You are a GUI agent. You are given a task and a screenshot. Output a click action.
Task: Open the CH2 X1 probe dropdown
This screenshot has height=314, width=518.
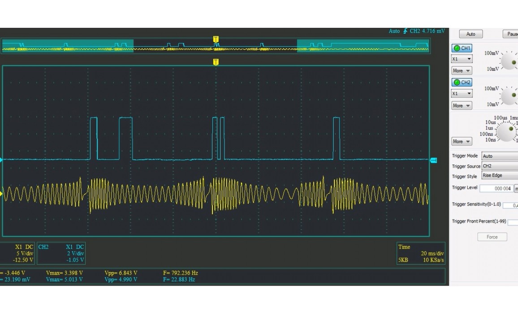[462, 93]
